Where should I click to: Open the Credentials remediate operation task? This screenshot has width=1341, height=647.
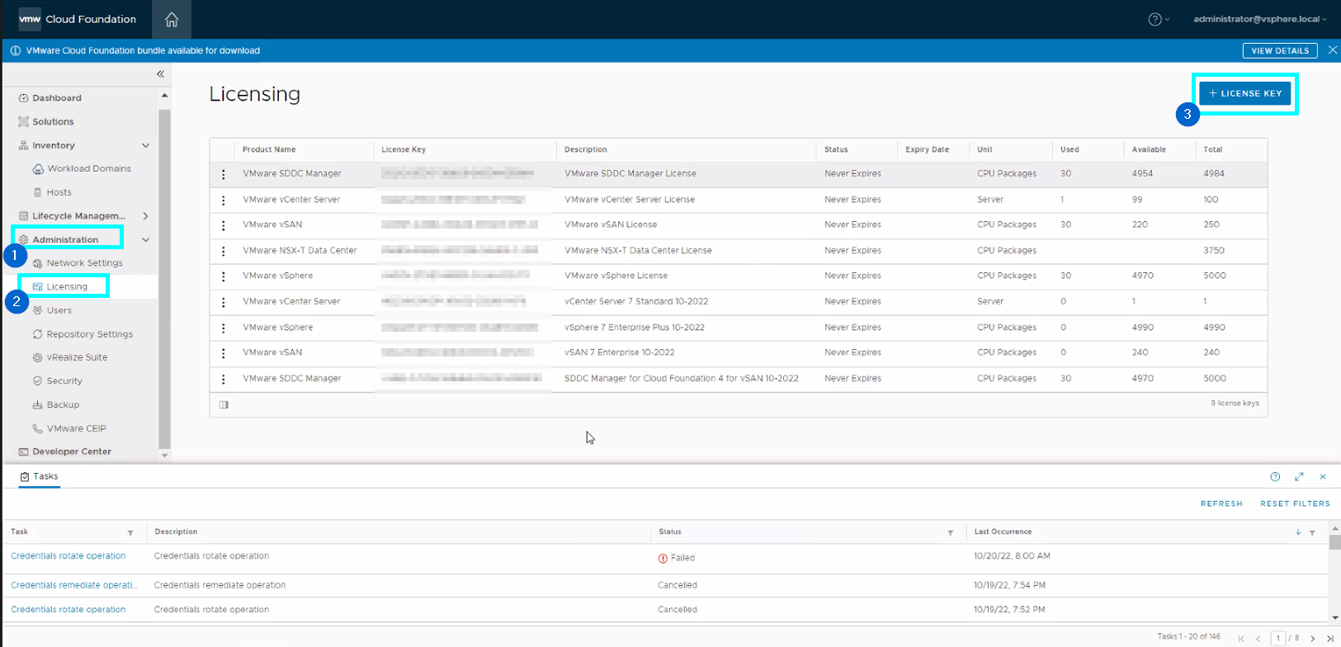click(73, 585)
